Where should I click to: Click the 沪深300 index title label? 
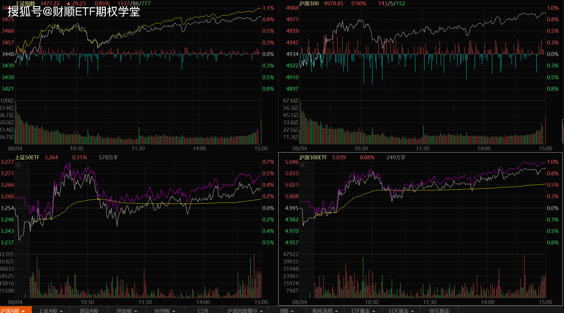click(309, 3)
